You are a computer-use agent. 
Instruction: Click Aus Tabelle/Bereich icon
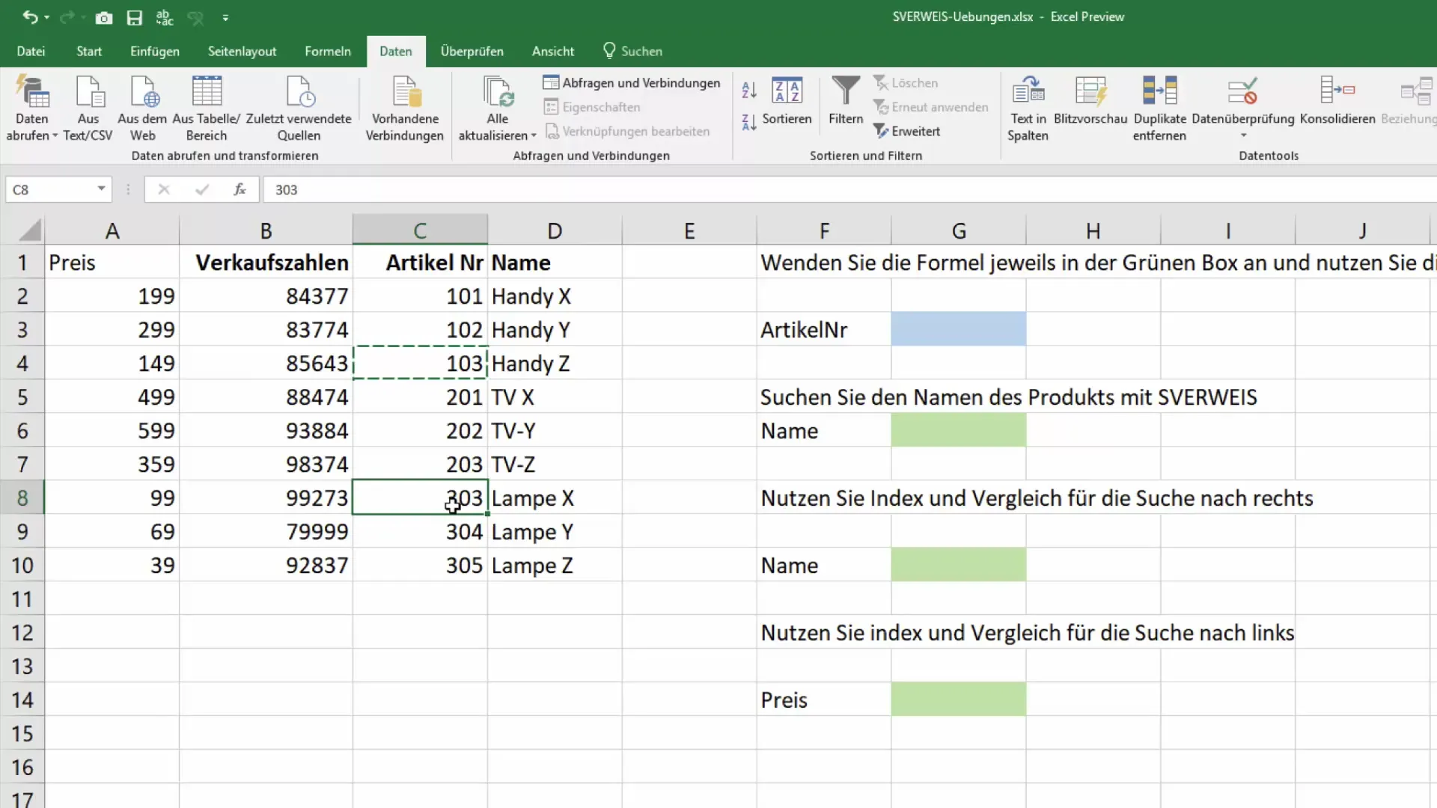[207, 108]
